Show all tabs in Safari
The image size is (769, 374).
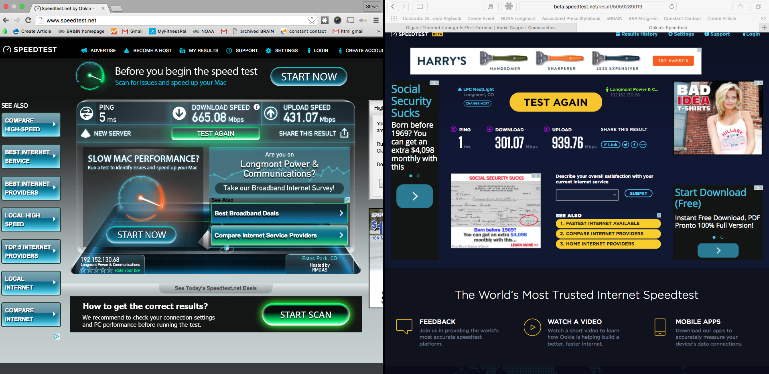pos(758,6)
